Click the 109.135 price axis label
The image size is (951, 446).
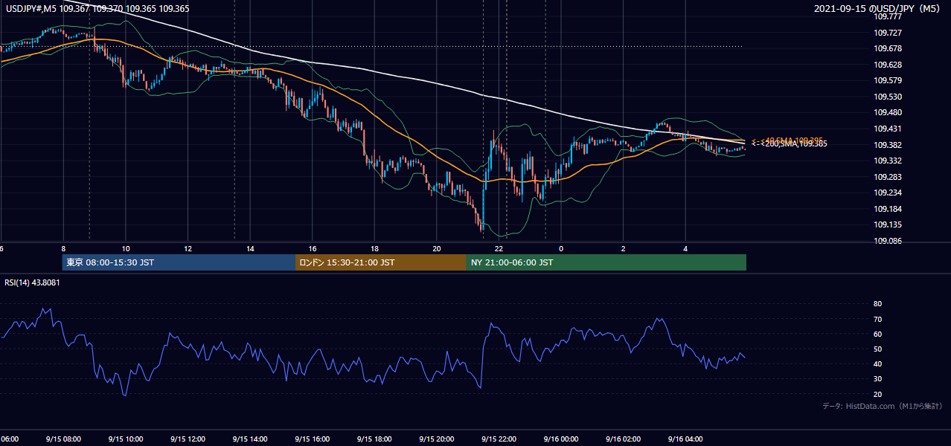(x=888, y=224)
